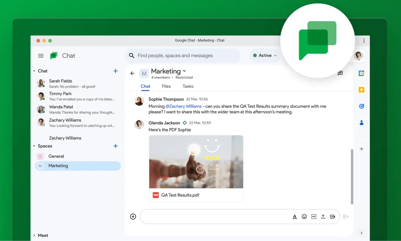Expand the Meet section
Screen dimensions: 401x241
(x=34, y=235)
